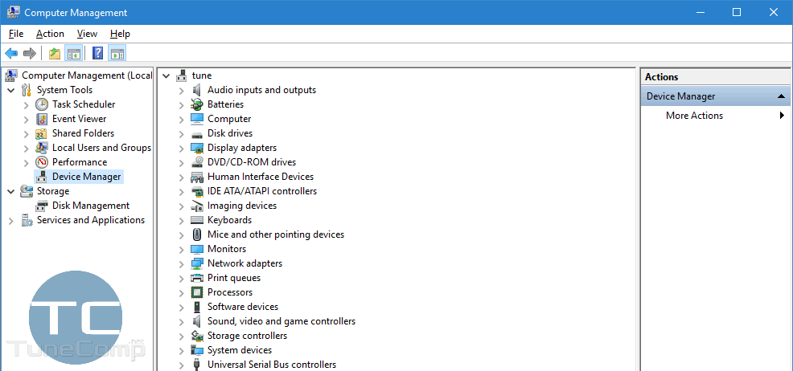Select the Event Viewer tree label
The width and height of the screenshot is (793, 371).
pyautogui.click(x=79, y=119)
